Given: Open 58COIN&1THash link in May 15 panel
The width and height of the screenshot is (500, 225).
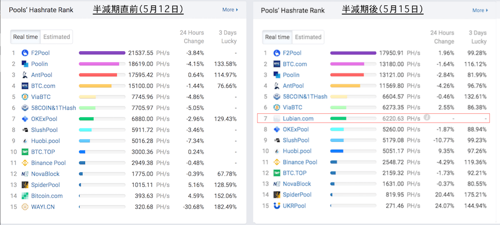Looking at the screenshot, I should pos(305,96).
